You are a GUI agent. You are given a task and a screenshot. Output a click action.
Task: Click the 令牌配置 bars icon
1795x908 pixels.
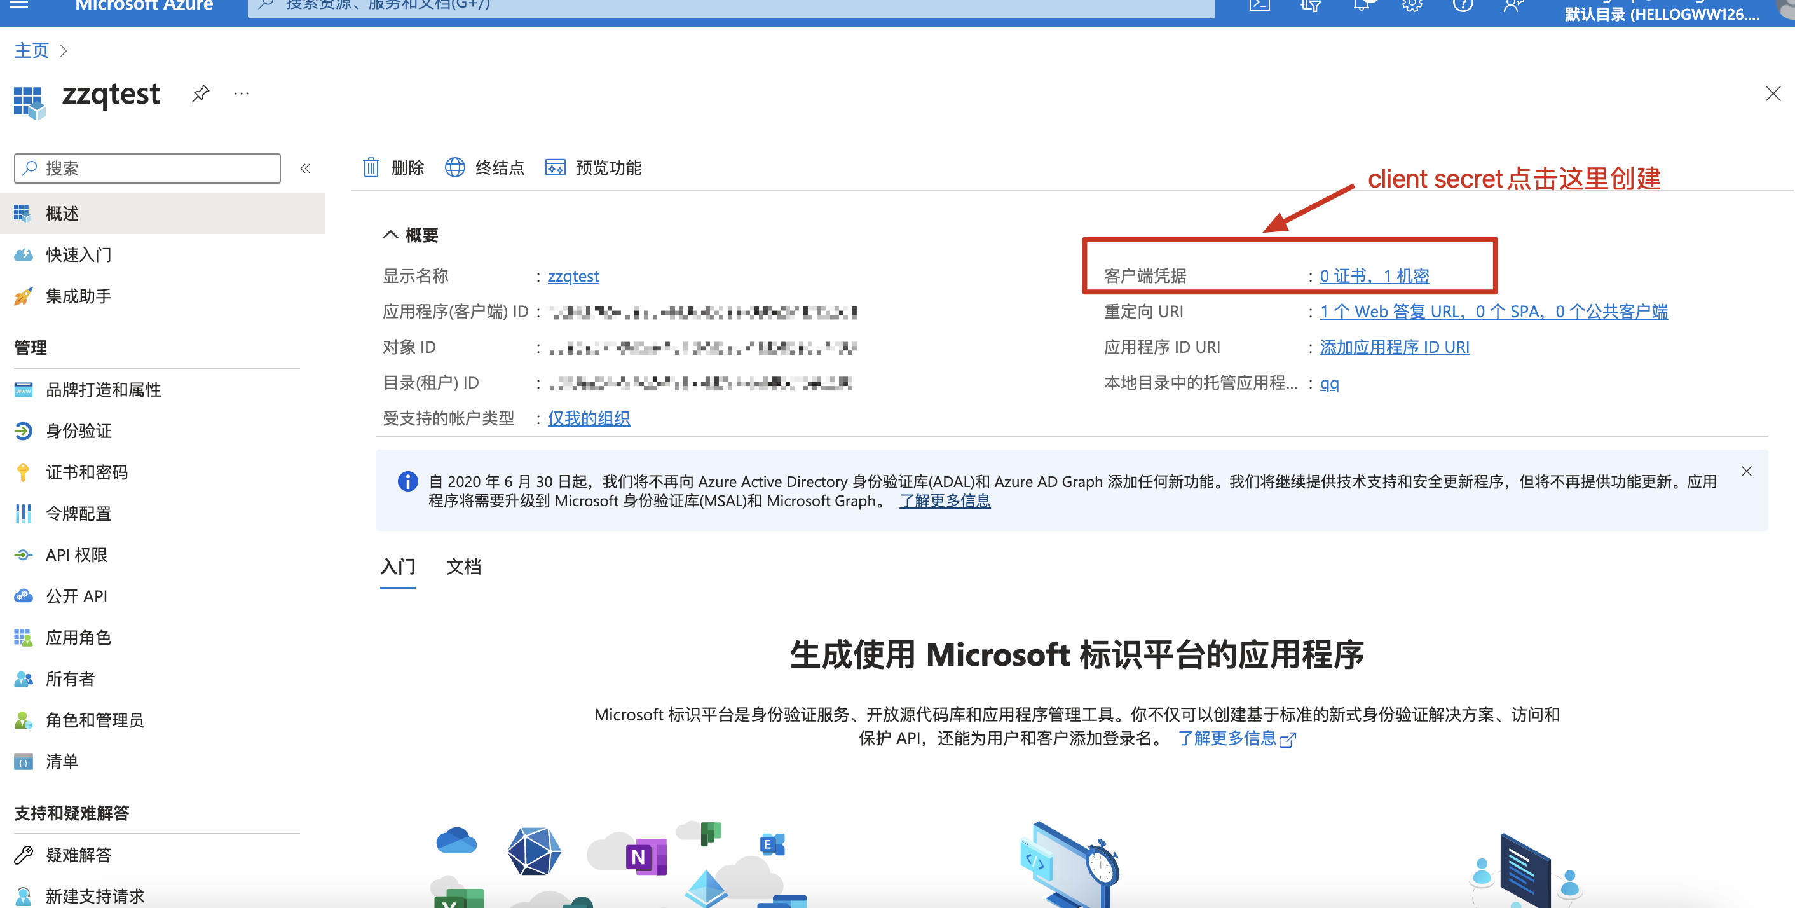pyautogui.click(x=23, y=513)
